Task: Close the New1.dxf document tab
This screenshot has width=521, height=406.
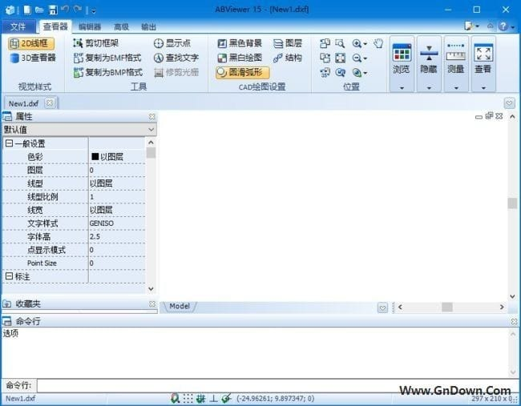Action: [x=50, y=103]
